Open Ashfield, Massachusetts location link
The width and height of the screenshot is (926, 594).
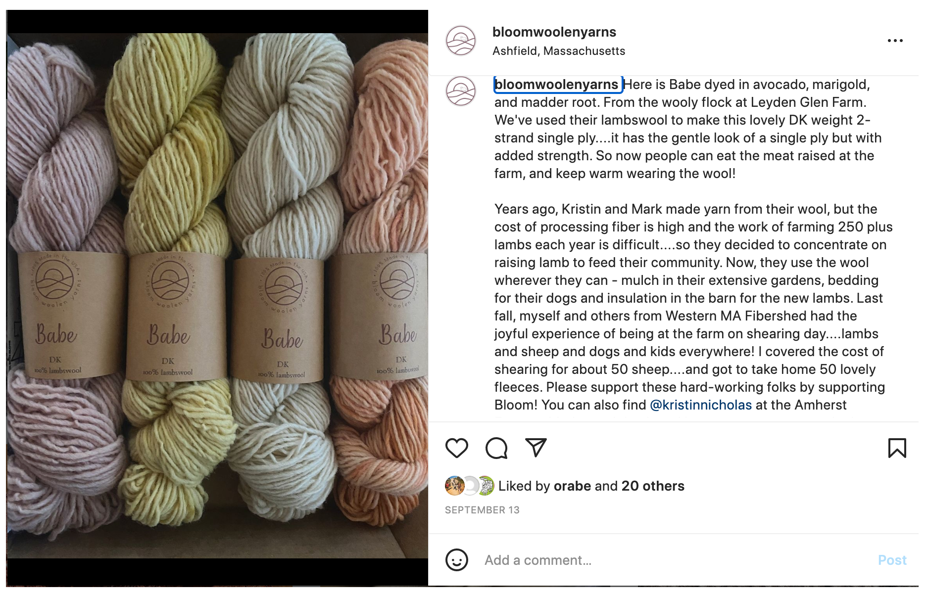tap(559, 51)
